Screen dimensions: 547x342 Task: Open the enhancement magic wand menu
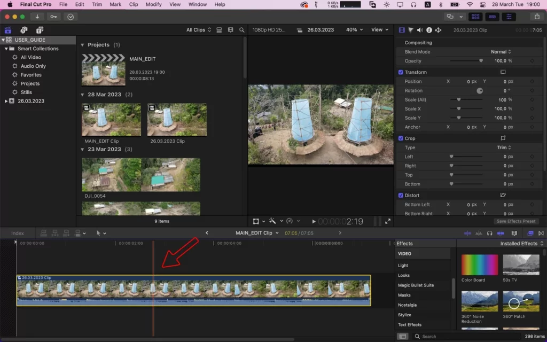click(275, 221)
